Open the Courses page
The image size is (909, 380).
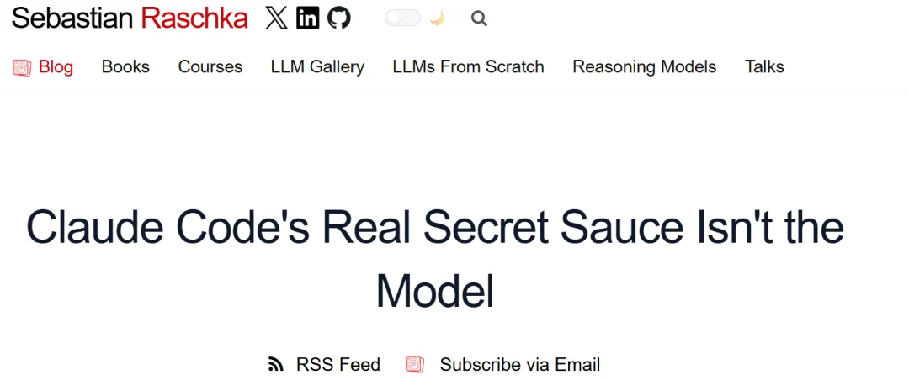(x=210, y=66)
